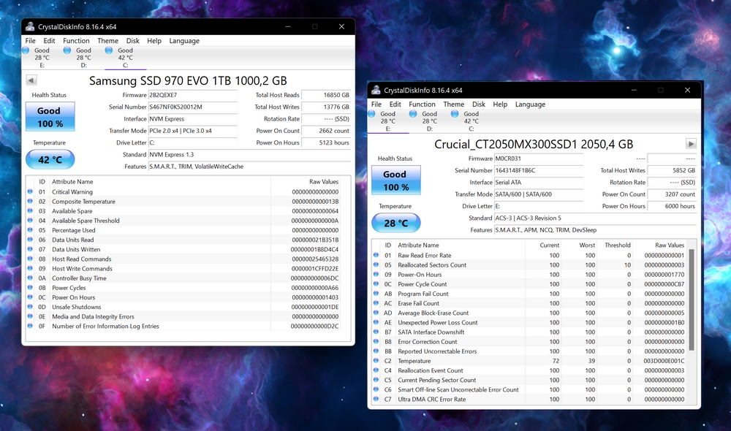Click status dot of Ultra DMA CRC Error Rate row

pos(376,399)
